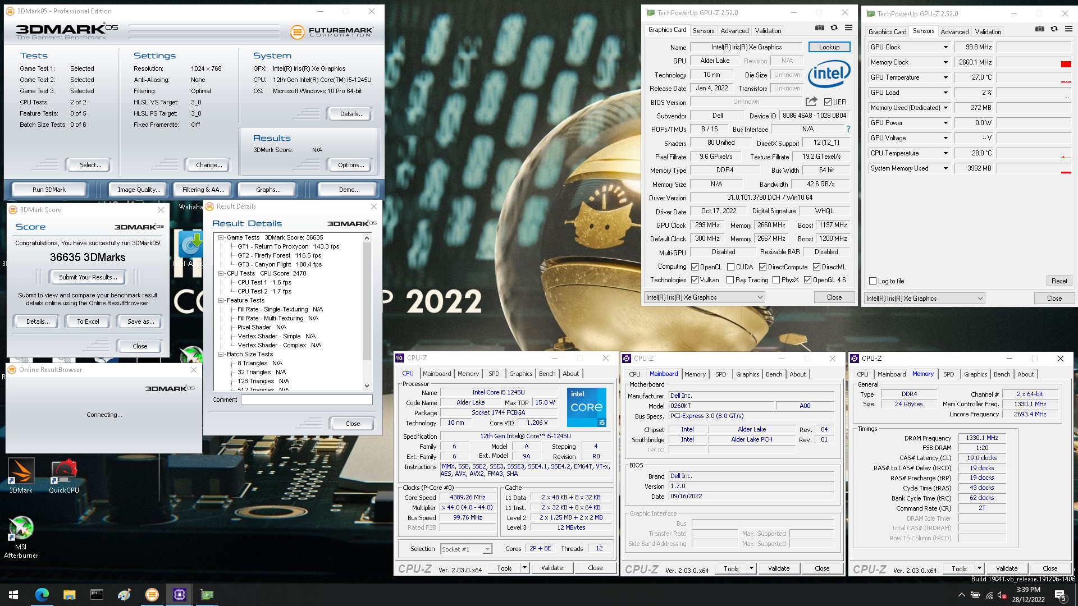Click the BIOS export share icon in GPU-Z
Viewport: 1078px width, 606px height.
[811, 102]
